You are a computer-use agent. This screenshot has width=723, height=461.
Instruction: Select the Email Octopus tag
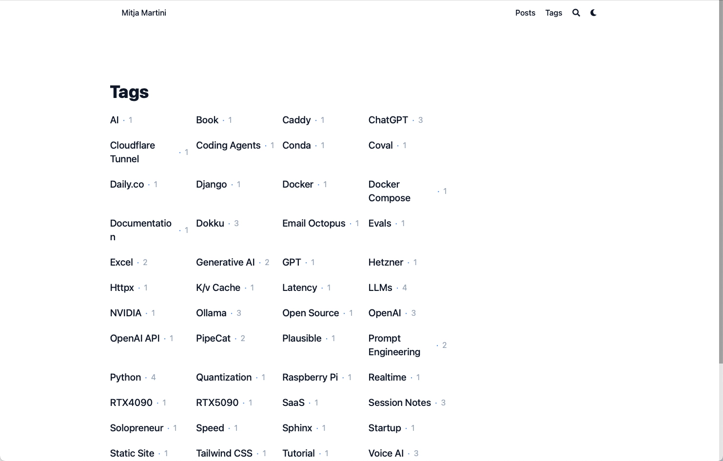click(313, 223)
